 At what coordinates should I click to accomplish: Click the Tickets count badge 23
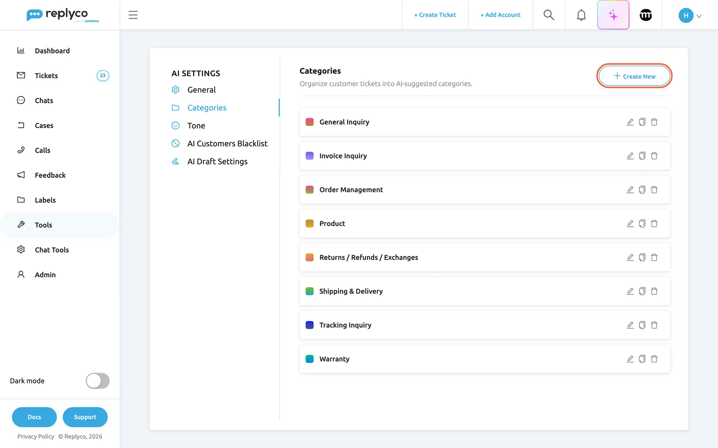pyautogui.click(x=103, y=76)
